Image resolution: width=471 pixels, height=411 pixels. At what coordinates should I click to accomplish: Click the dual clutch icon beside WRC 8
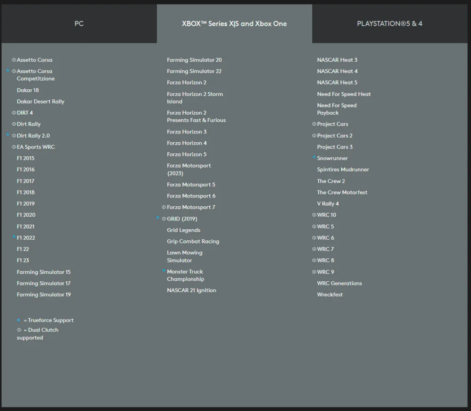coord(314,260)
